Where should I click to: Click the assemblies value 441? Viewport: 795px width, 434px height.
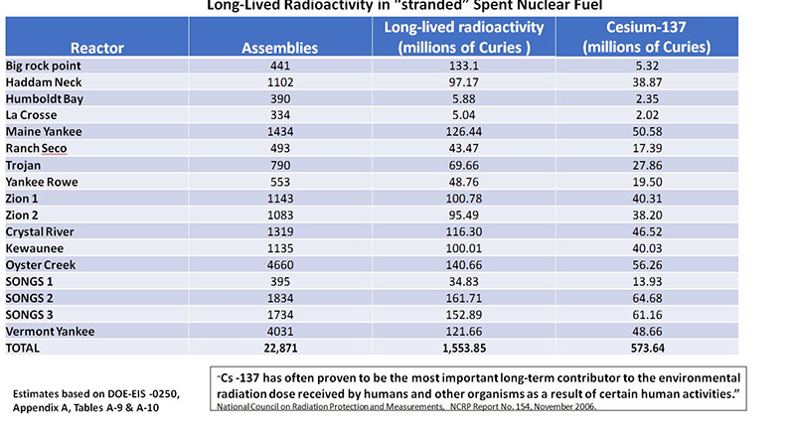pos(280,66)
